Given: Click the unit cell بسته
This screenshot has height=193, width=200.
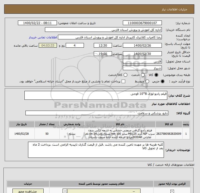Looking at the screenshot, I should [72, 134].
